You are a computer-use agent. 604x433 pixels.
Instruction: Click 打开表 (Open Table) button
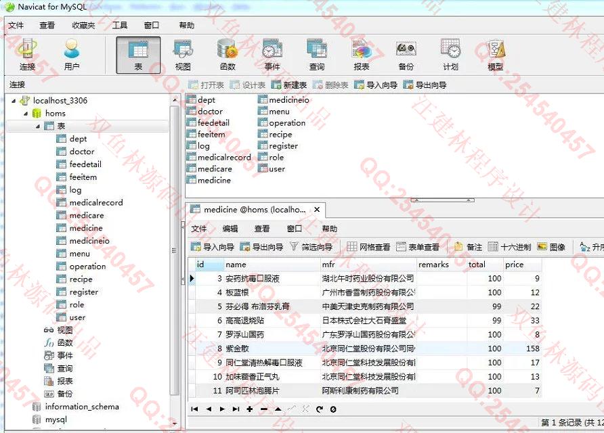(207, 85)
